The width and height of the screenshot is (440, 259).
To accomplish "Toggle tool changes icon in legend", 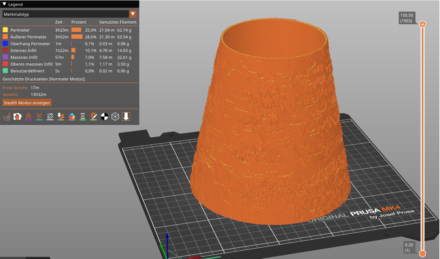I will (x=61, y=117).
